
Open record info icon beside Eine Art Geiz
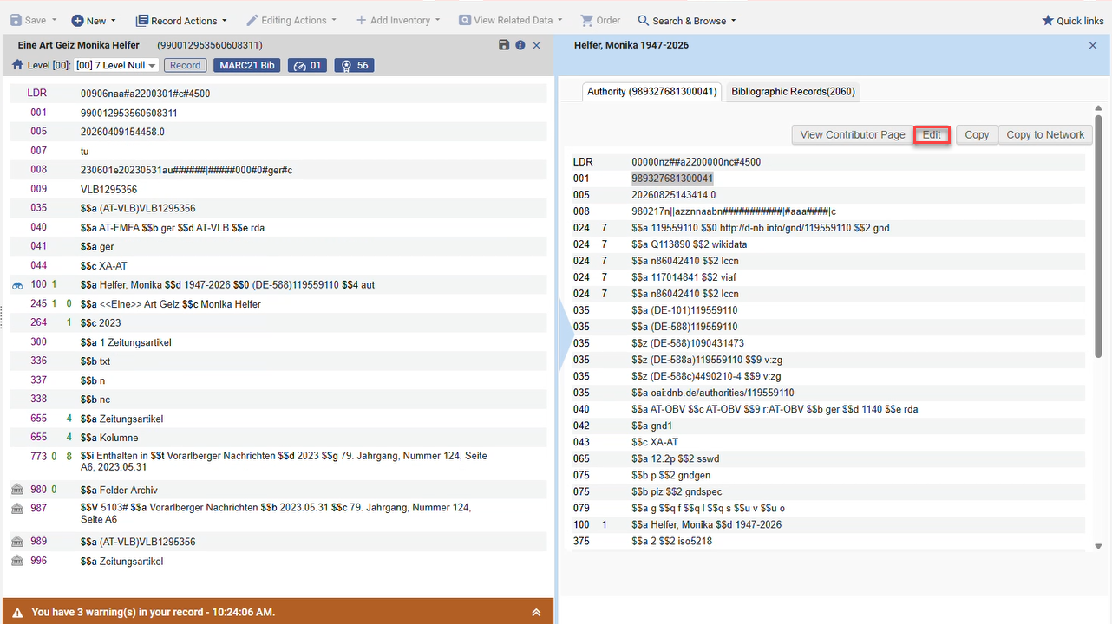[520, 45]
